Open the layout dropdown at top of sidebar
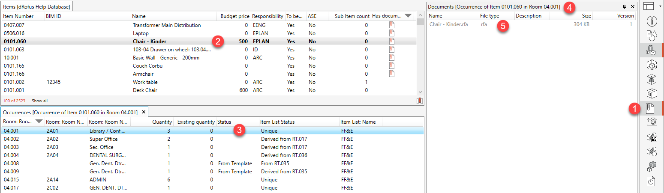The image size is (664, 193). tap(653, 6)
